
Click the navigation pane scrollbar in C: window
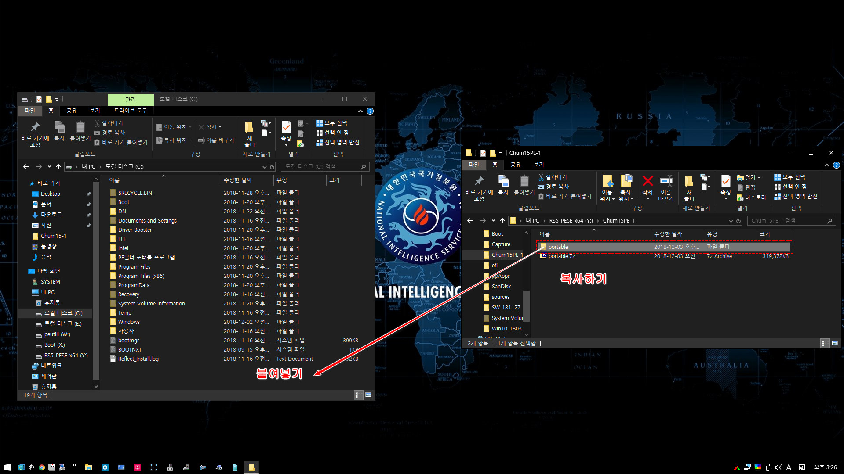pos(96,281)
